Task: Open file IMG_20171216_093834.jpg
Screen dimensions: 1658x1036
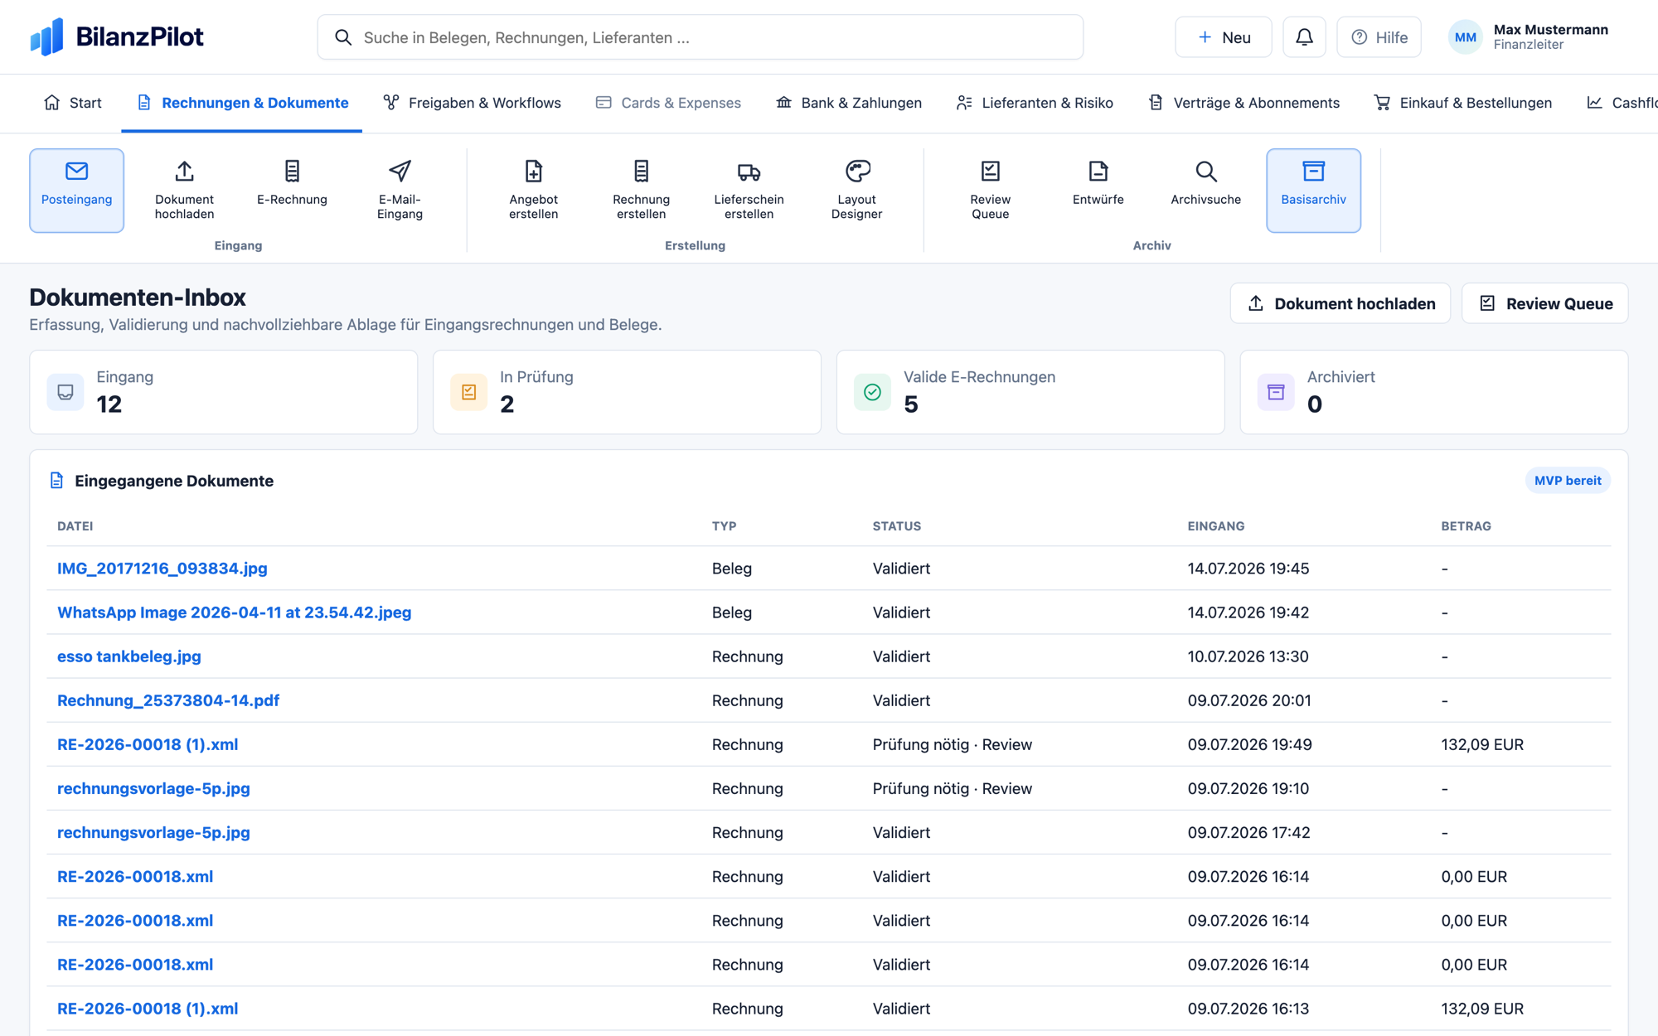Action: [162, 569]
